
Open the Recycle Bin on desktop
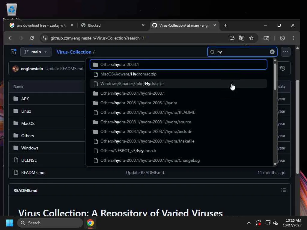pyautogui.click(x=12, y=10)
